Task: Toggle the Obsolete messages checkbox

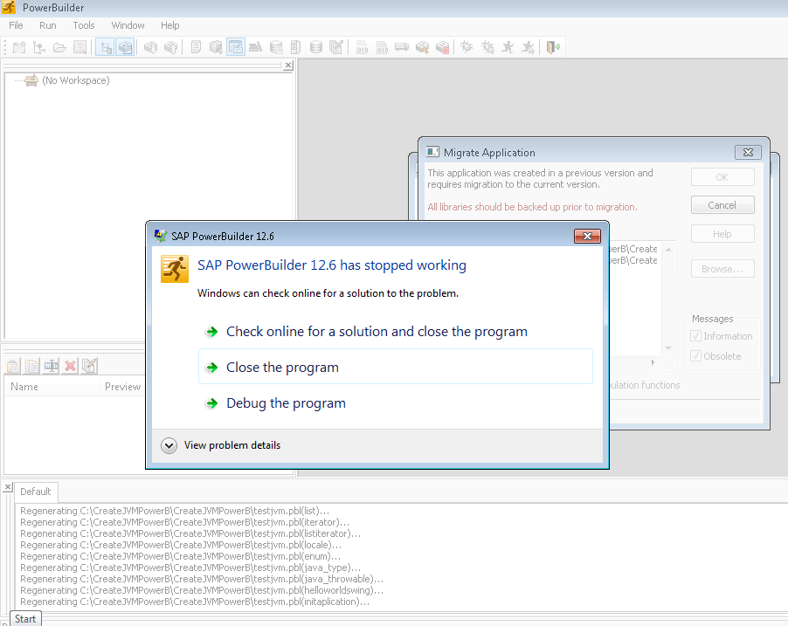Action: pos(696,356)
